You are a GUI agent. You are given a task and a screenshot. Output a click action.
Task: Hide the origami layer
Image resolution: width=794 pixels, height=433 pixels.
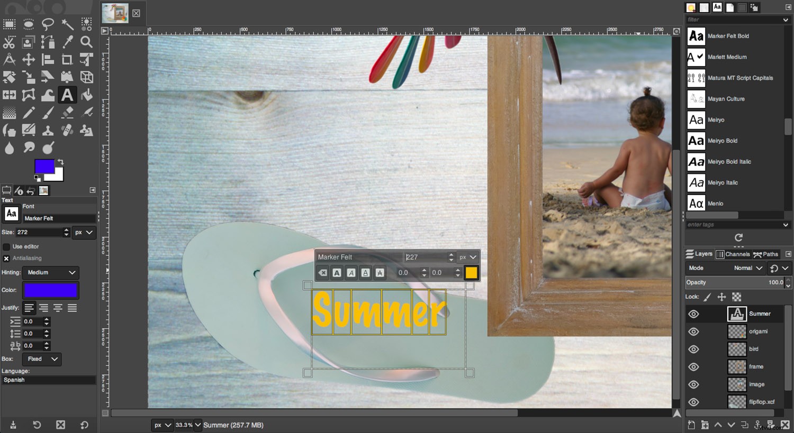coord(695,331)
